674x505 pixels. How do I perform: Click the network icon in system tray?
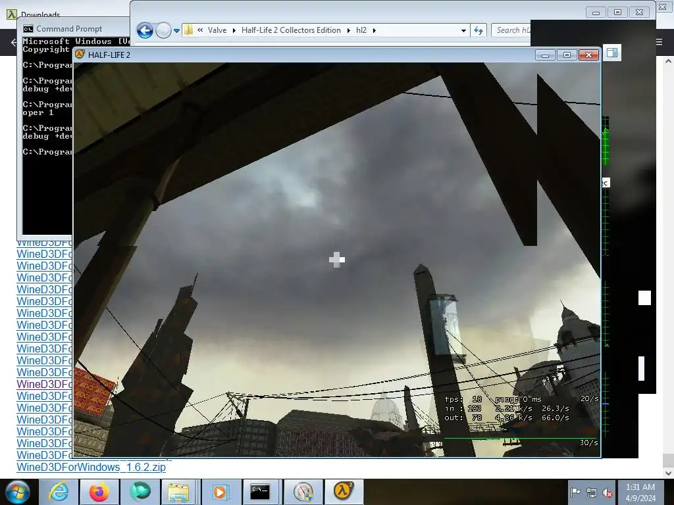click(x=592, y=493)
